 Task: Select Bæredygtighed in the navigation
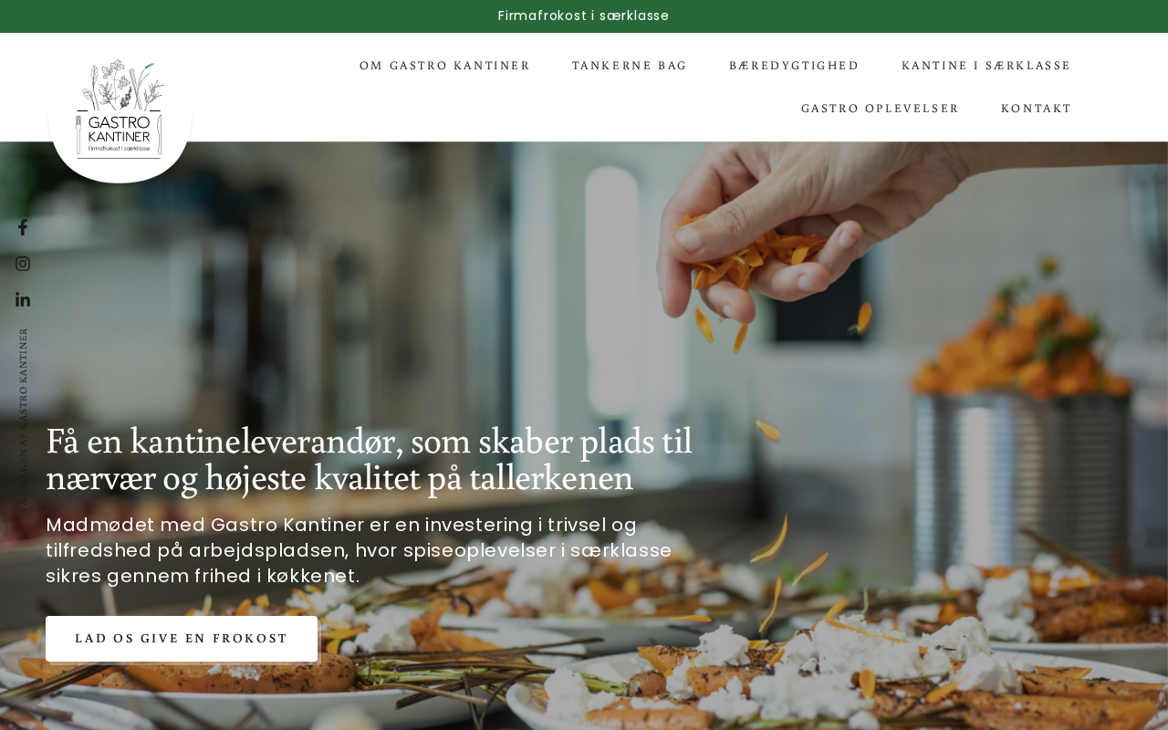pyautogui.click(x=794, y=66)
